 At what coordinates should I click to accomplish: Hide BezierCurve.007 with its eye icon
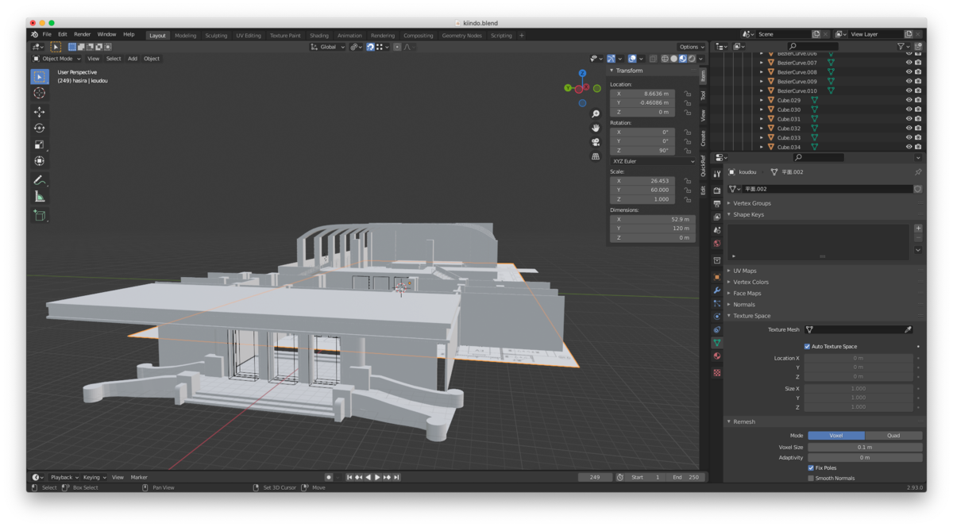point(909,63)
